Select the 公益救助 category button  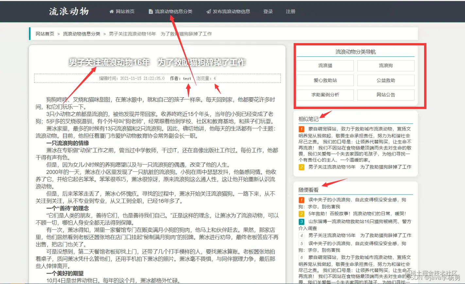[x=386, y=80]
